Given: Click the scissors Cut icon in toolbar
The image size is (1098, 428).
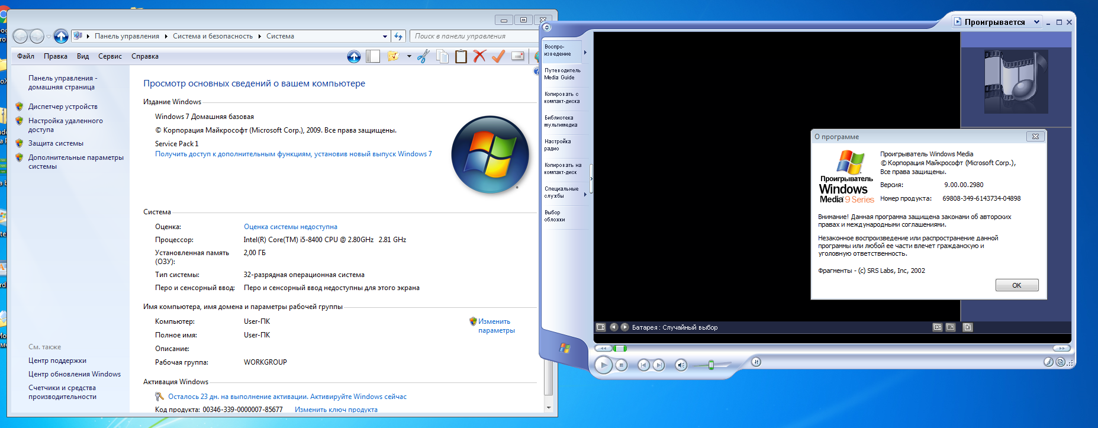Looking at the screenshot, I should [423, 56].
